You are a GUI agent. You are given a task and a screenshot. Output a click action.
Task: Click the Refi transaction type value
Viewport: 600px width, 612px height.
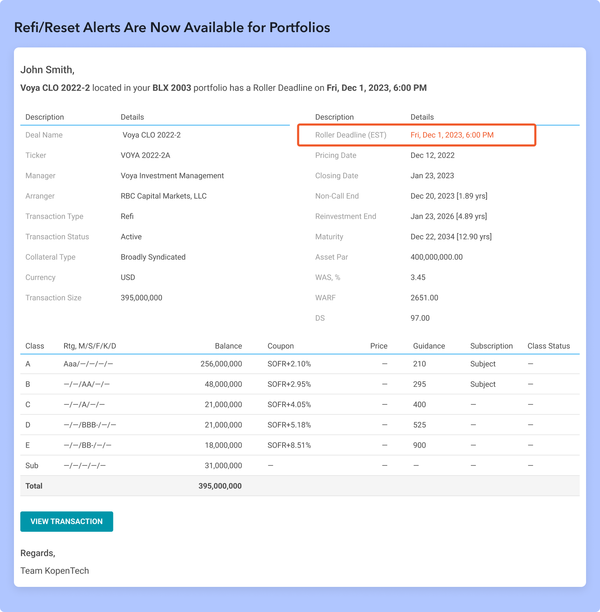(127, 216)
